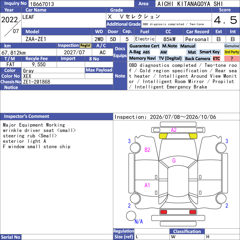Click the pink question mark badge

pyautogui.click(x=232, y=58)
